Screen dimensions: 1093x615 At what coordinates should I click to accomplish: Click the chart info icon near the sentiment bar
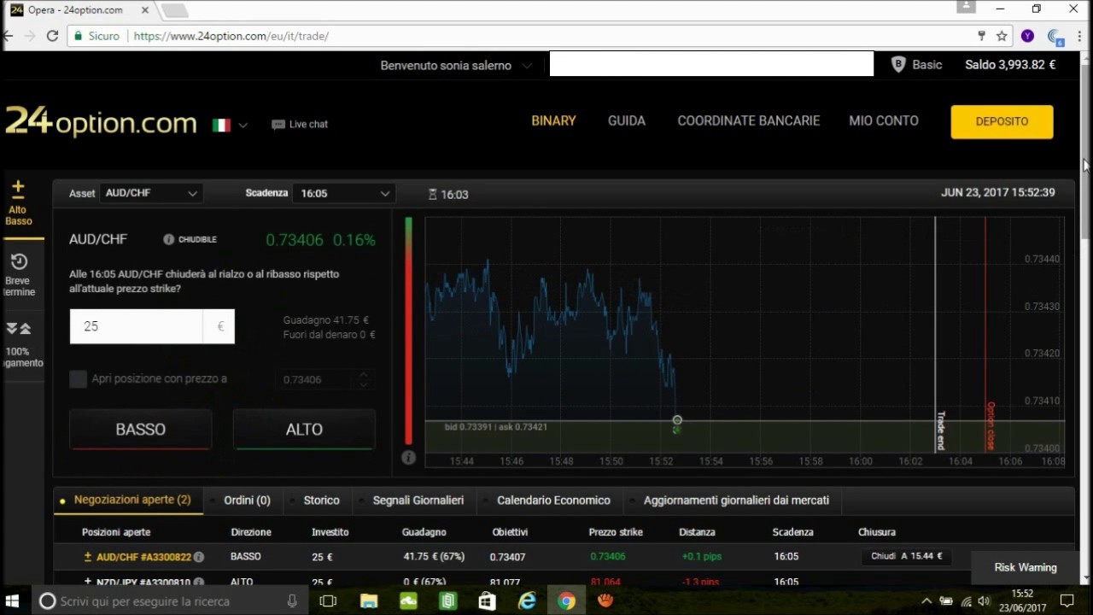(x=408, y=458)
